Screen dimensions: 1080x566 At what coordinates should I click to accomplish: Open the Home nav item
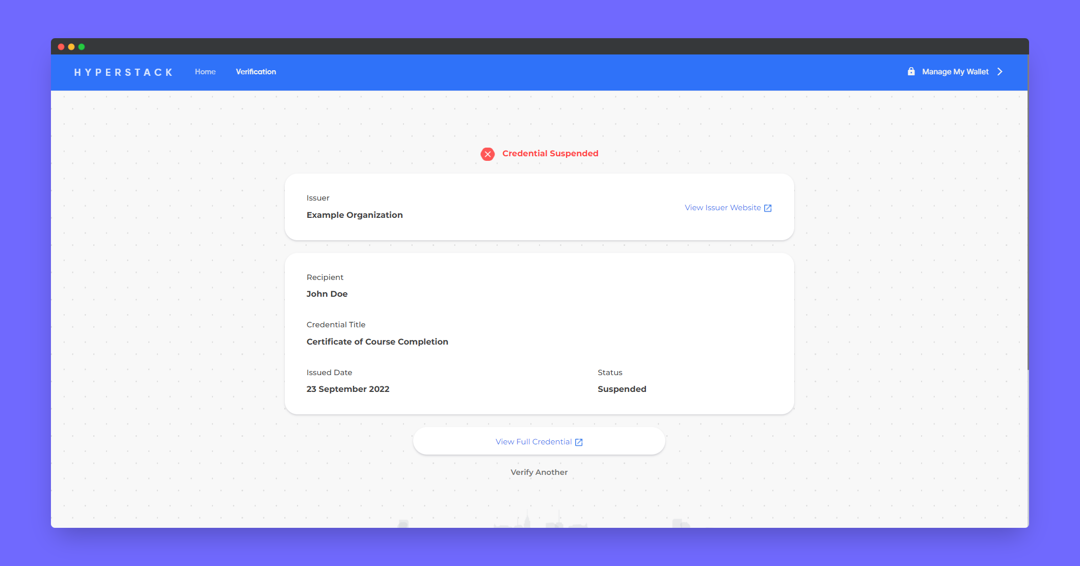tap(205, 72)
